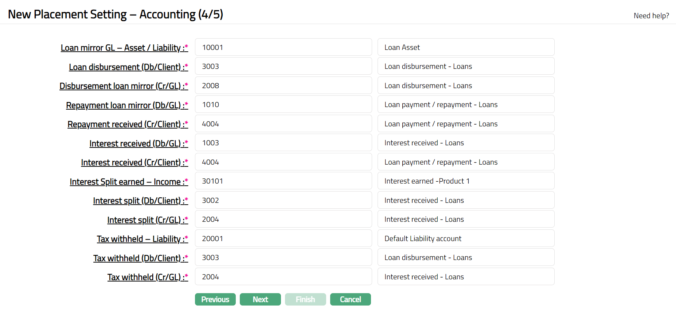This screenshot has width=676, height=315.
Task: Focus the Interest split (Db/Client) field 3002
Action: point(283,200)
